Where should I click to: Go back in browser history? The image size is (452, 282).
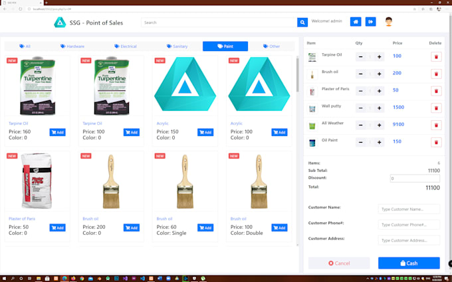(5, 9)
